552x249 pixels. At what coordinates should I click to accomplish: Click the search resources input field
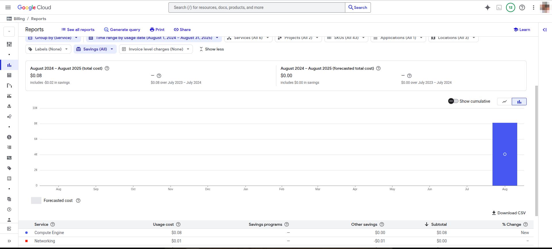tap(256, 7)
